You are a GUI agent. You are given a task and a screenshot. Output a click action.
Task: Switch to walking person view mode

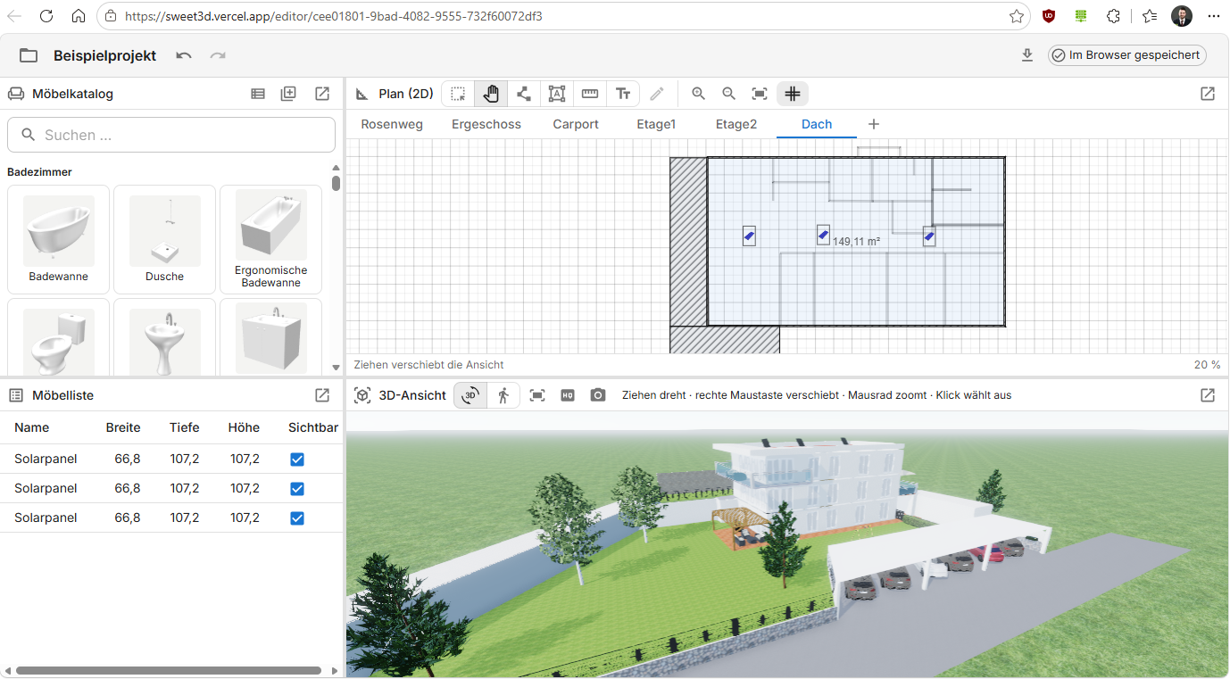[503, 395]
